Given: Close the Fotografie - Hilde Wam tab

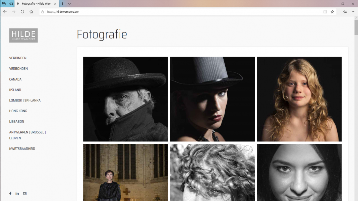Looking at the screenshot, I should coord(55,4).
